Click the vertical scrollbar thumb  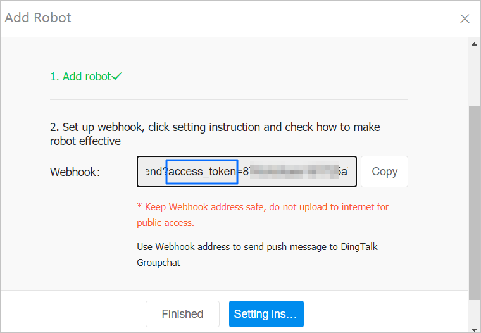coord(474,203)
